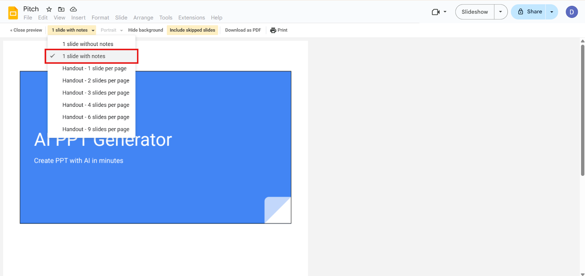Click the video call camera icon
The width and height of the screenshot is (585, 276).
[x=435, y=12]
